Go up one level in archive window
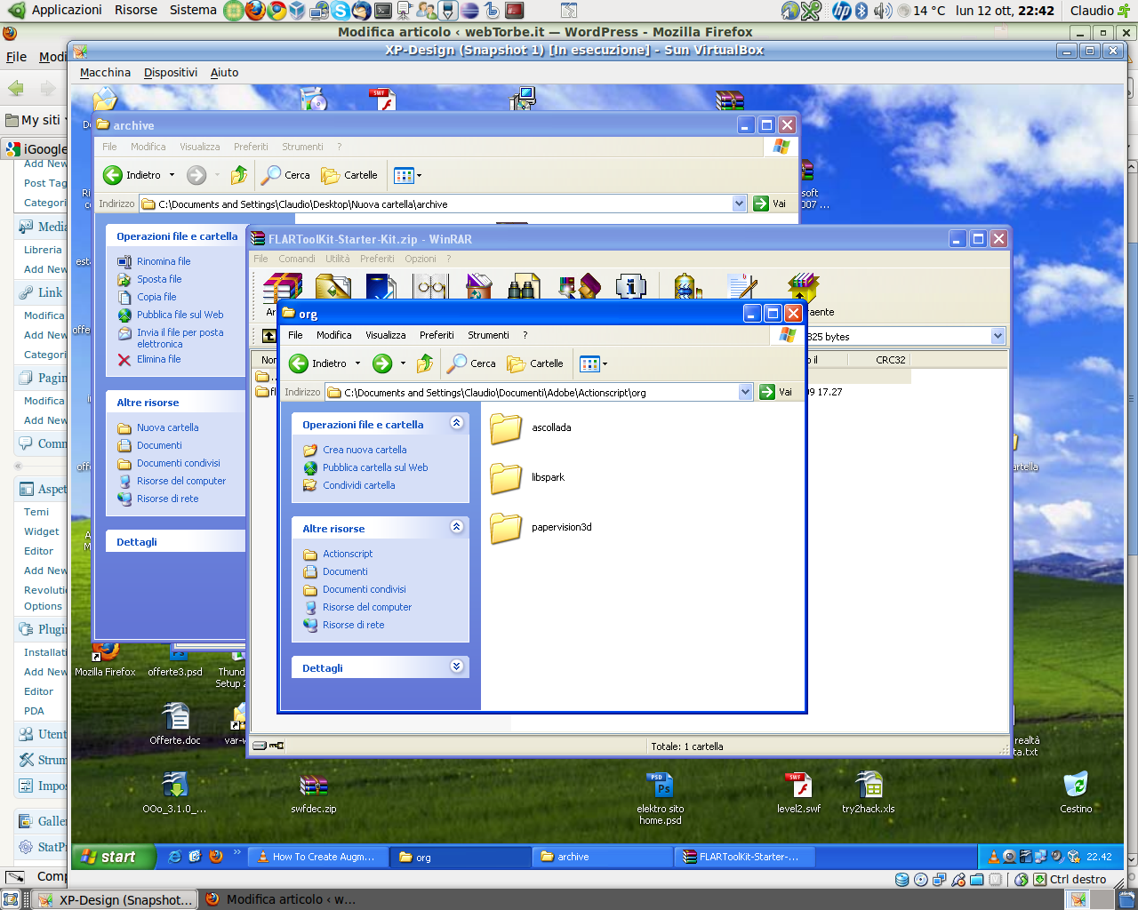This screenshot has width=1138, height=910. pos(239,175)
